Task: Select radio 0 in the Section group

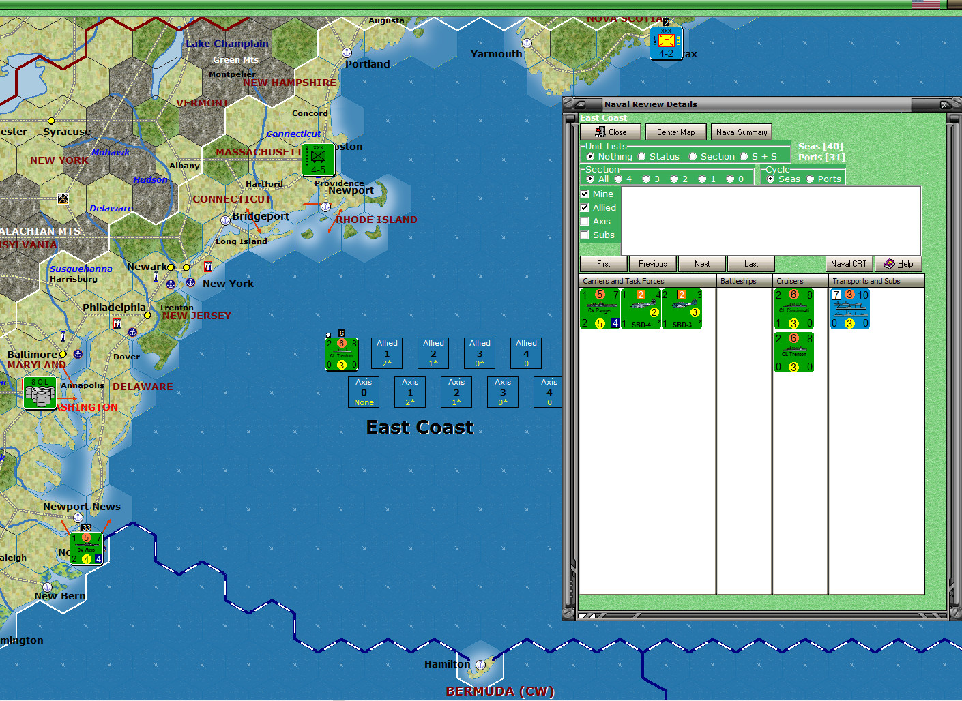Action: pyautogui.click(x=731, y=179)
